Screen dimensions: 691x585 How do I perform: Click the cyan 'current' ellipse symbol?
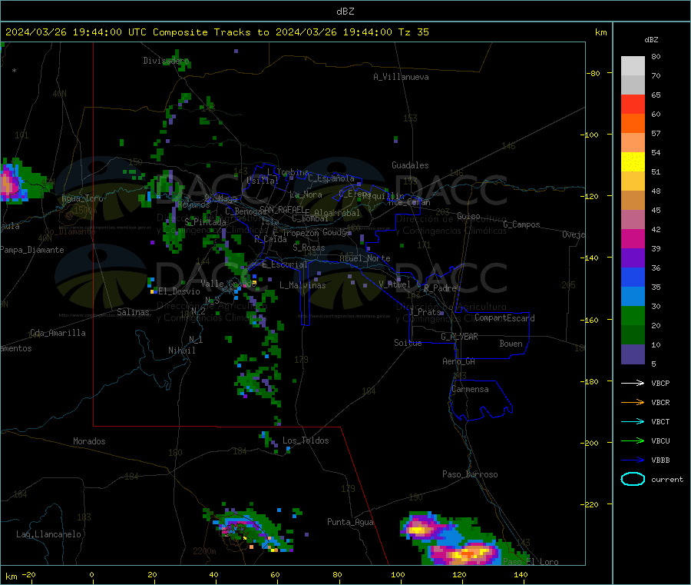633,479
